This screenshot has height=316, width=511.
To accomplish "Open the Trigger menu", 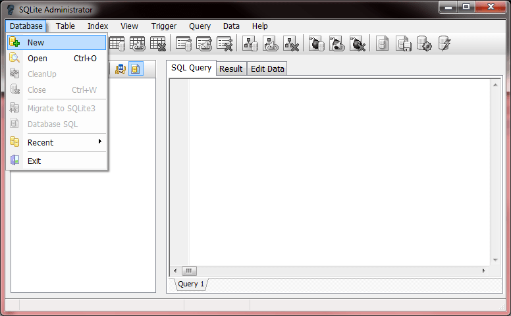I will pyautogui.click(x=164, y=26).
